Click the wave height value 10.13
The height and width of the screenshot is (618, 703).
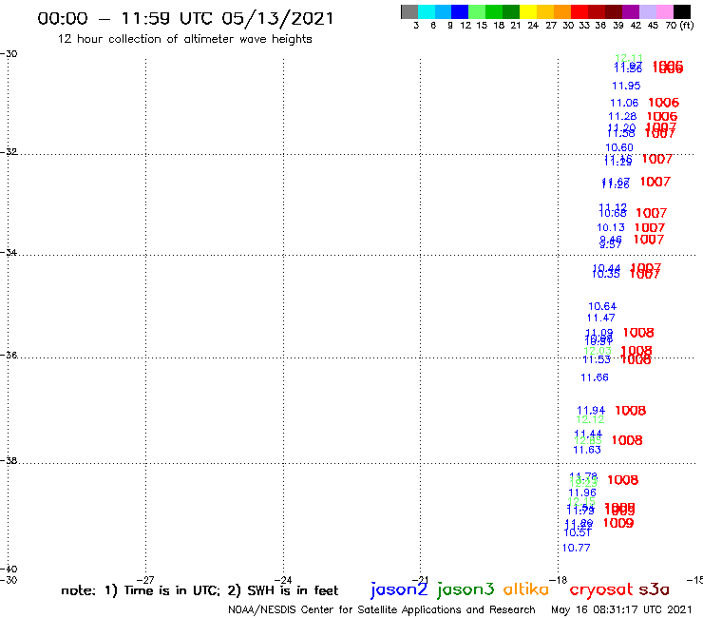611,227
